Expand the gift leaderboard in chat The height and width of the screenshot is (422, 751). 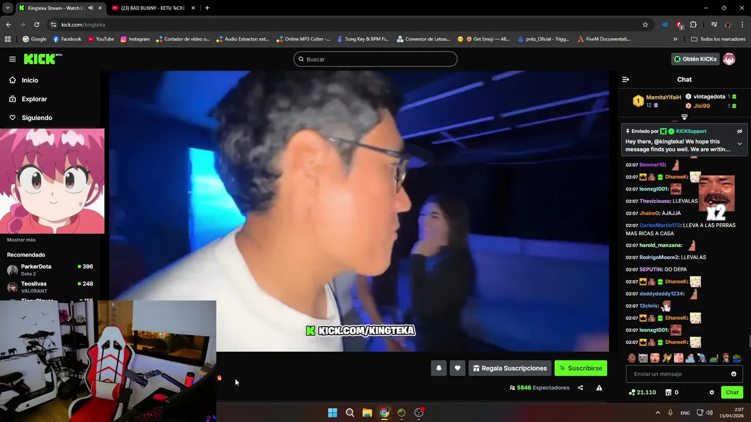(684, 117)
